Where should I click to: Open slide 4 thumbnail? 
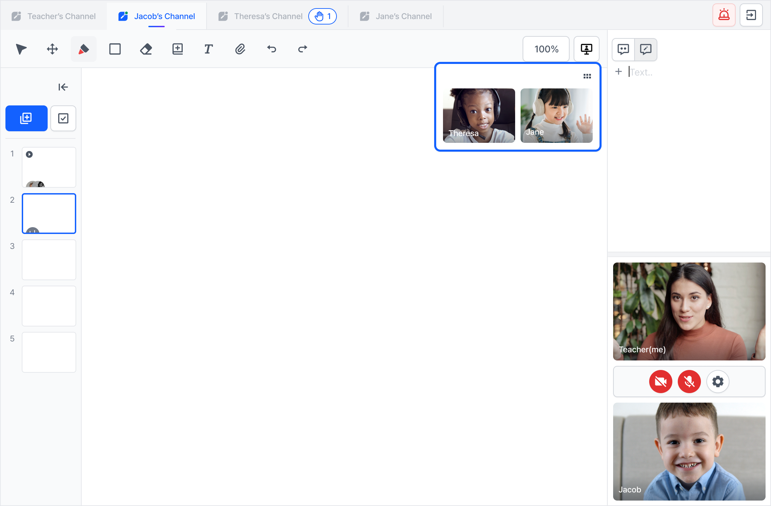(x=49, y=306)
